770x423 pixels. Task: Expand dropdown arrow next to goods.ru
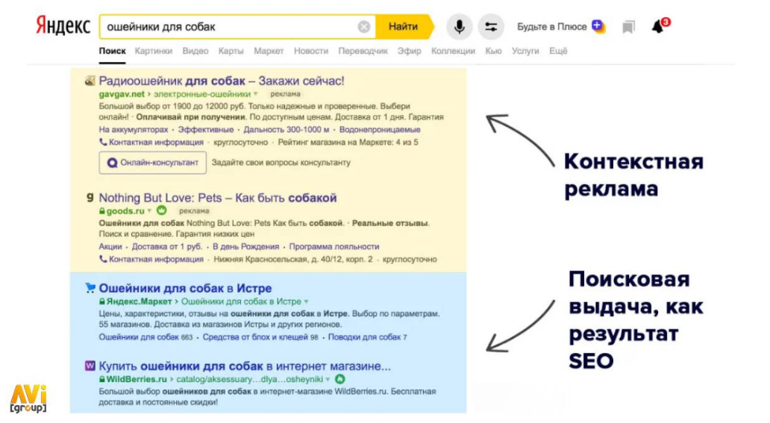(149, 211)
